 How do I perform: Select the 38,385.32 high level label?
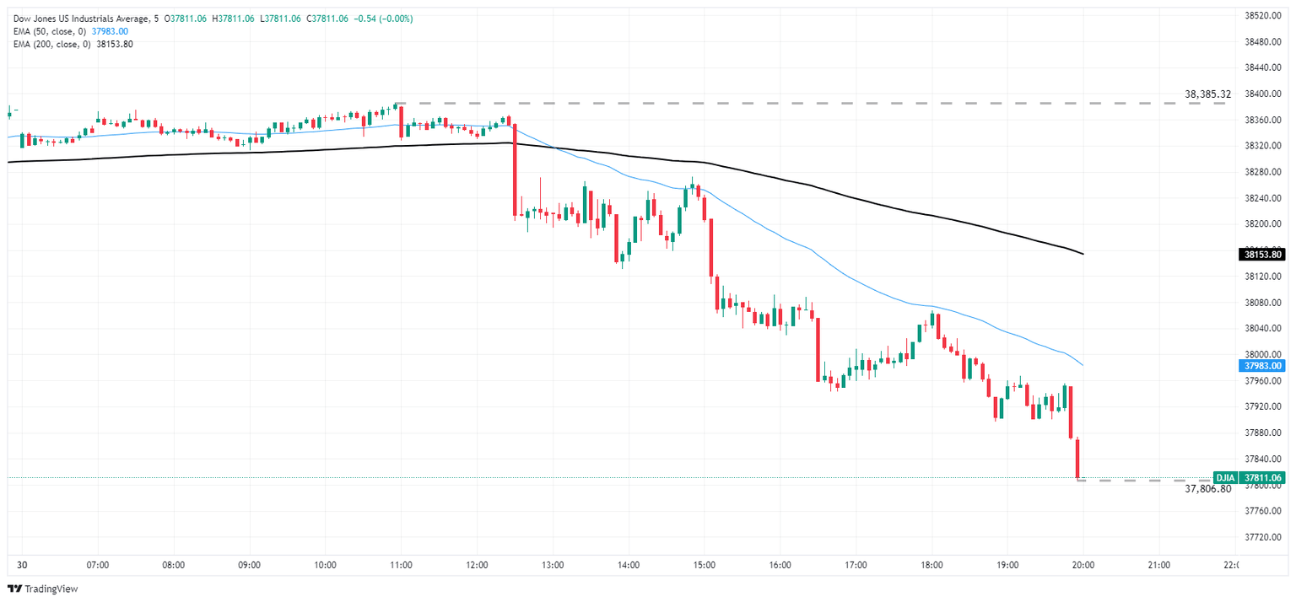click(1207, 94)
